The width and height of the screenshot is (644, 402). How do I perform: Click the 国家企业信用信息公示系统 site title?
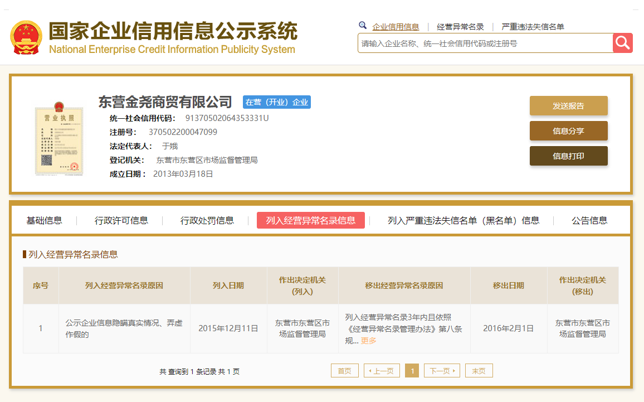tap(173, 31)
